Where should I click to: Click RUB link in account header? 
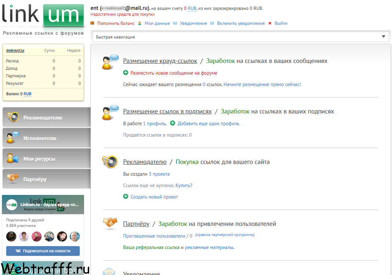point(192,8)
